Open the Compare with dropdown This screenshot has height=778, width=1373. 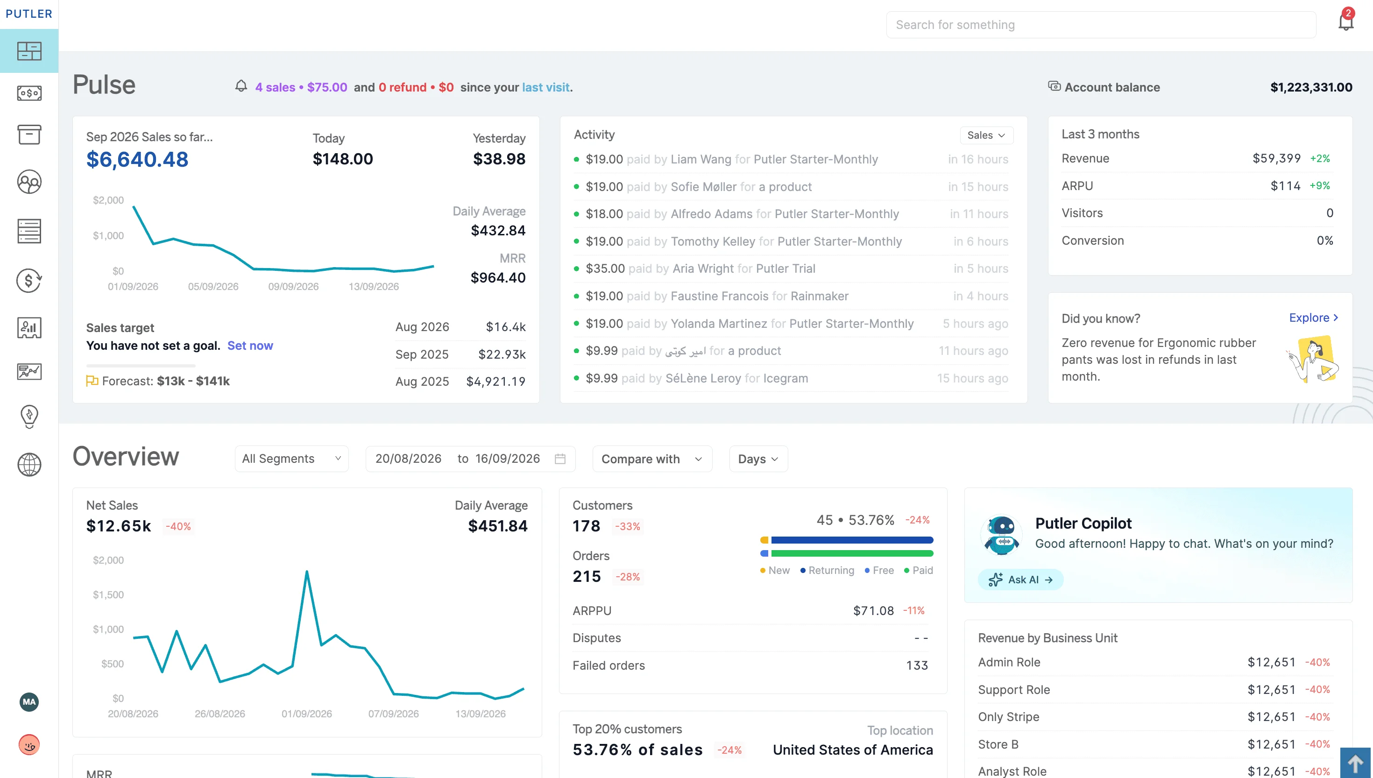click(x=652, y=459)
